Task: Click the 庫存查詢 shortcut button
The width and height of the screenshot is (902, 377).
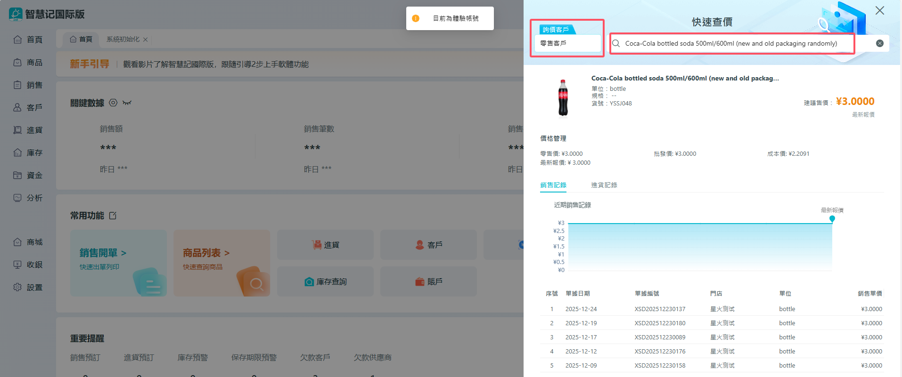Action: tap(325, 281)
